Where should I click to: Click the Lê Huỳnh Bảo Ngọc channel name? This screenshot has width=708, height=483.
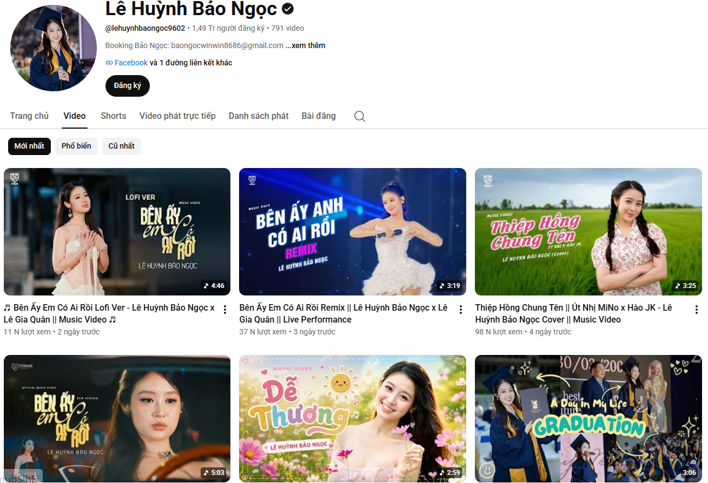pyautogui.click(x=191, y=9)
